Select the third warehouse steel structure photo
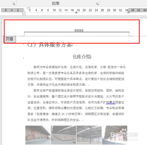147x145 pixels. point(89,135)
